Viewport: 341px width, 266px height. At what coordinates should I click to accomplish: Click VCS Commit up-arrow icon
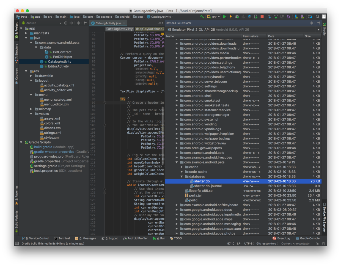276,17
